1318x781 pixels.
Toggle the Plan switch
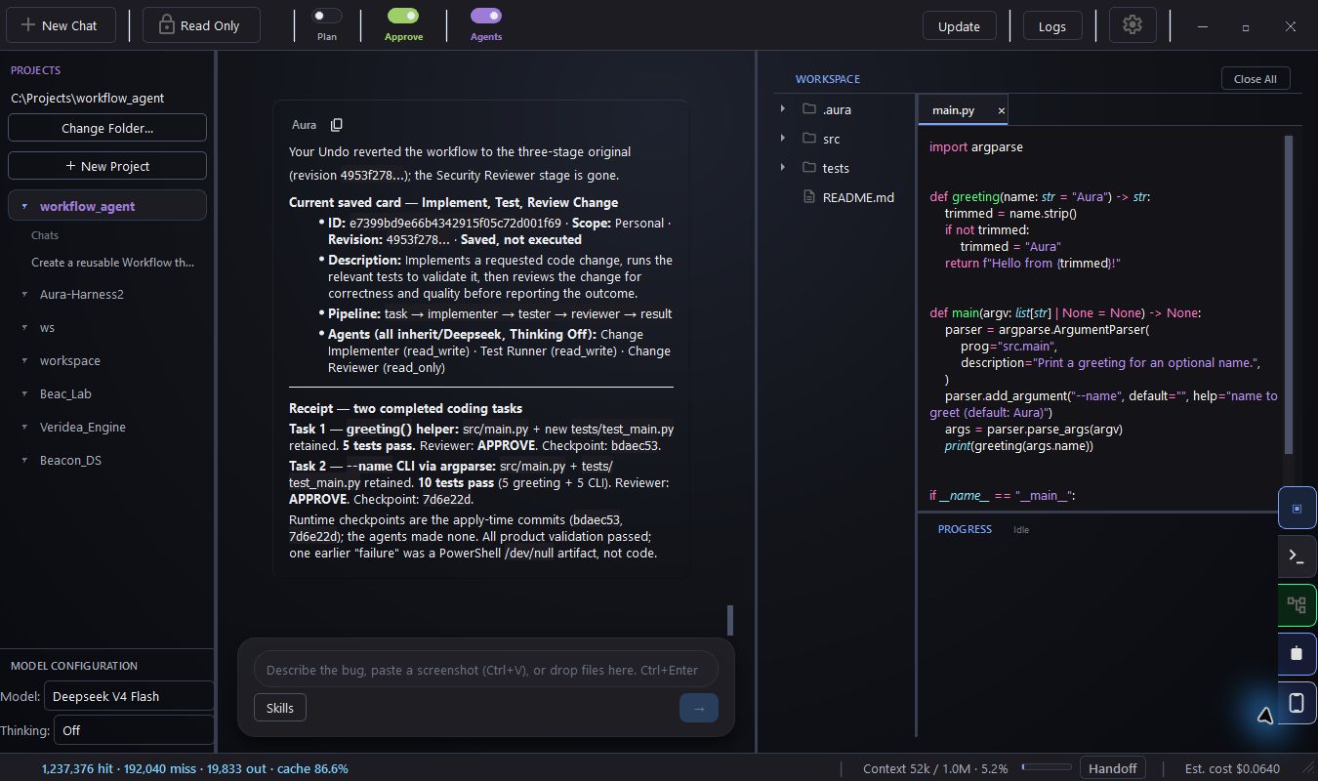click(327, 16)
